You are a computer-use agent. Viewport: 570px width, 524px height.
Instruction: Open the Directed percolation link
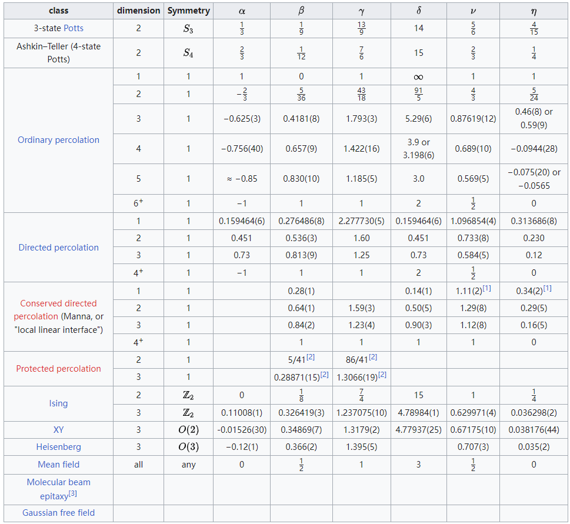[x=58, y=248]
